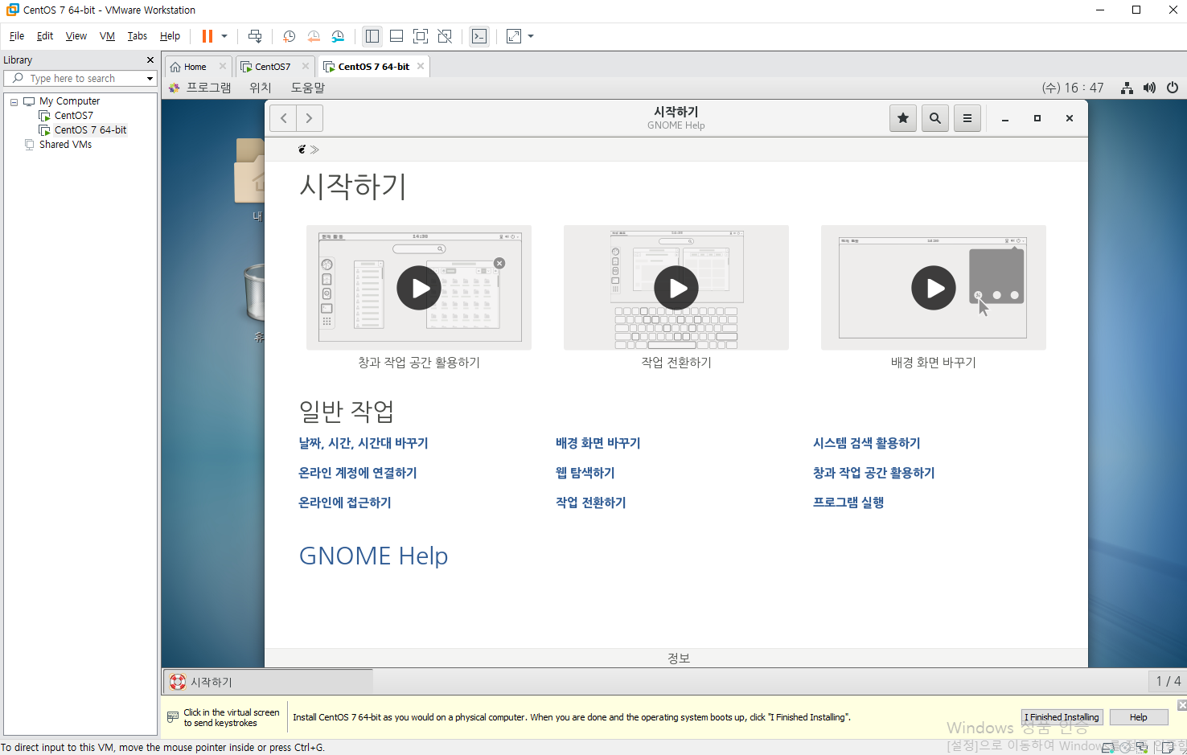Screen dimensions: 1187x755
Task: Toggle the thumbnail bar icon in toolbar
Action: [x=396, y=36]
